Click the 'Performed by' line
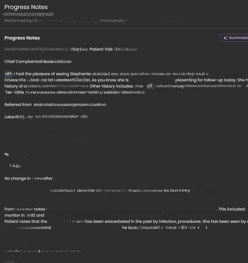 65,21
